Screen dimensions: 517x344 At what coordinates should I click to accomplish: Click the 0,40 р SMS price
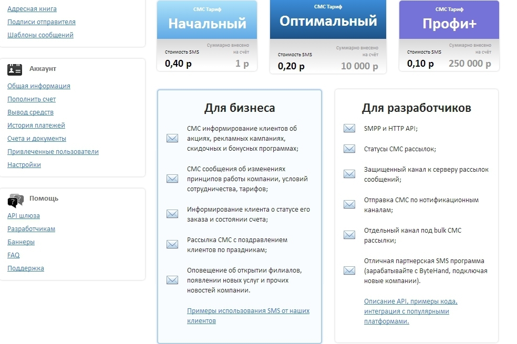click(179, 64)
